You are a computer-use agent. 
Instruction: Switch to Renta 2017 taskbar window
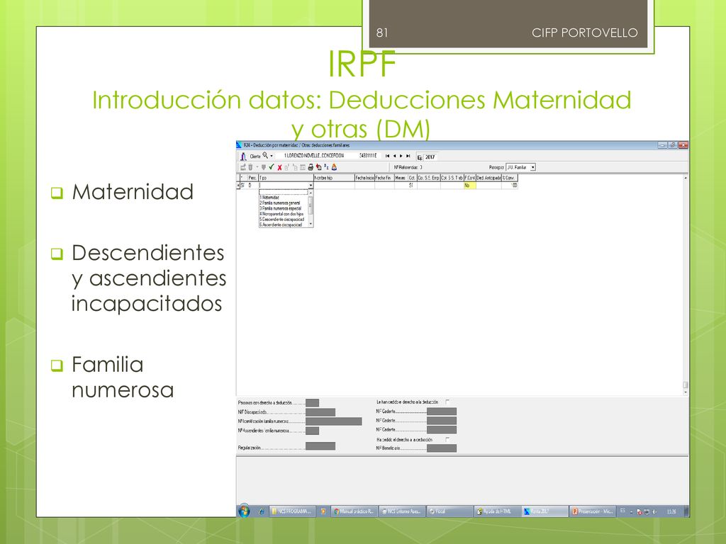[544, 511]
